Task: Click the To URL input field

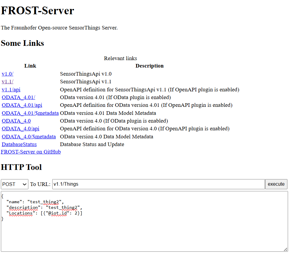Action: (x=158, y=184)
